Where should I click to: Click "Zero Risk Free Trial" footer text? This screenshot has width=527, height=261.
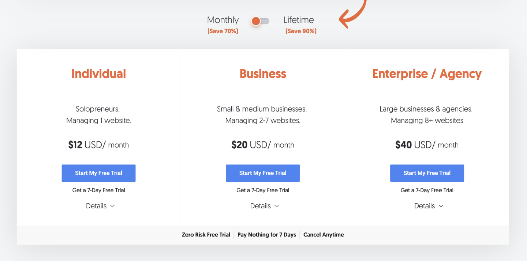coord(206,235)
